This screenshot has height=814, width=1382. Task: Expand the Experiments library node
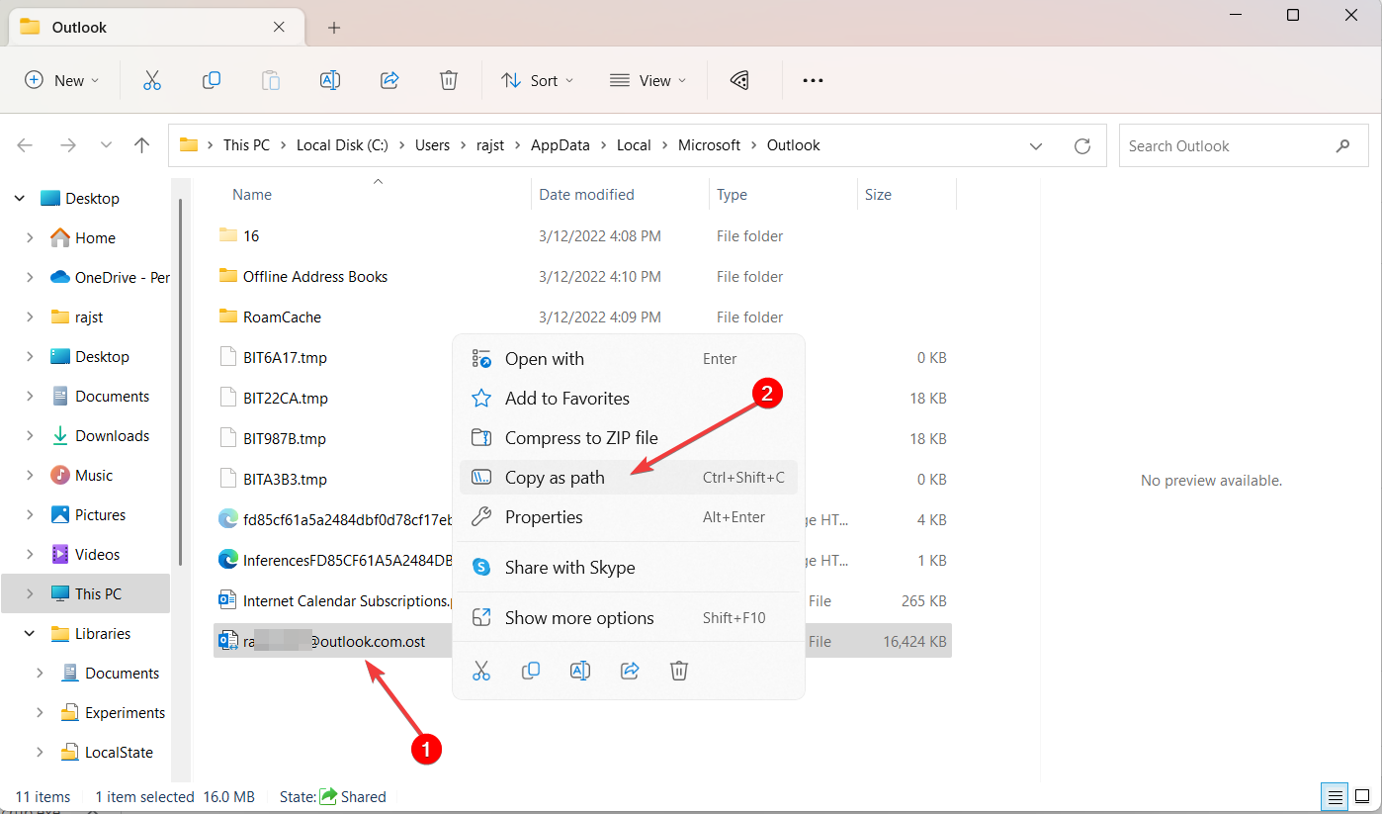[40, 712]
